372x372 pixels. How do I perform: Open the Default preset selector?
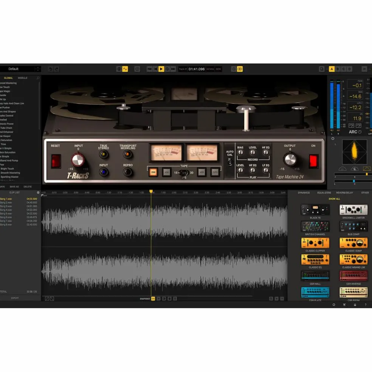pyautogui.click(x=17, y=69)
